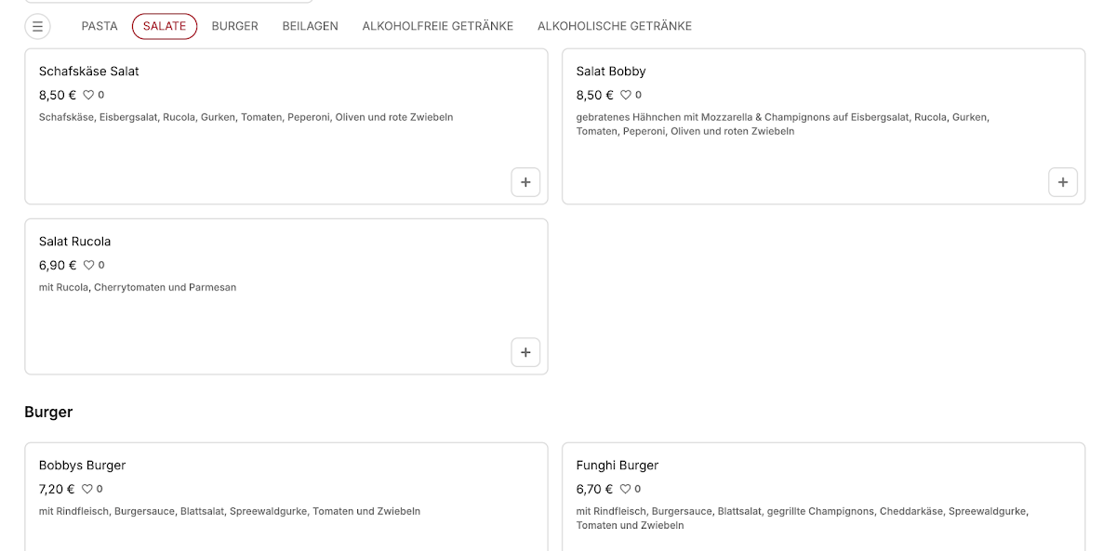Add Salat Rucola to the order
This screenshot has width=1116, height=551.
pyautogui.click(x=525, y=352)
